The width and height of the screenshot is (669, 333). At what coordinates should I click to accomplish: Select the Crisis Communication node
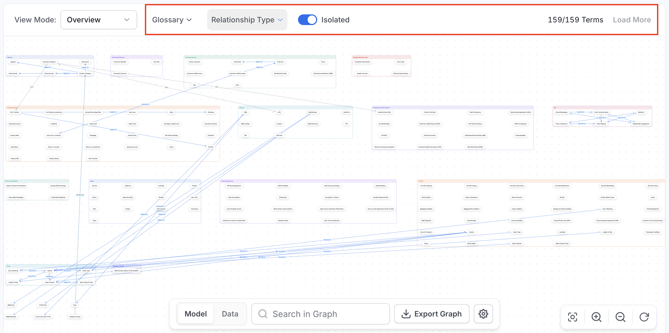coord(601,112)
